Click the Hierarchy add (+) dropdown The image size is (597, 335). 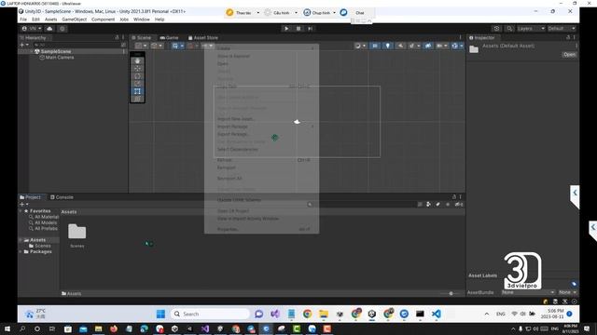[x=24, y=45]
